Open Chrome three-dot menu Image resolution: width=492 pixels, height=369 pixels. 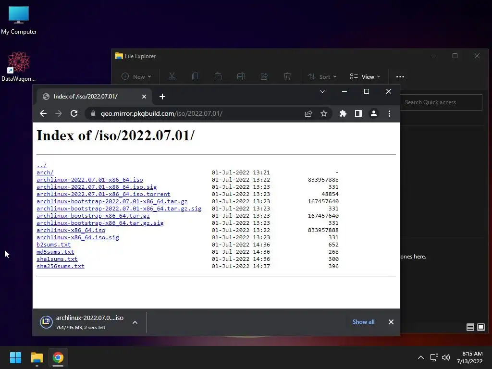[x=389, y=113]
